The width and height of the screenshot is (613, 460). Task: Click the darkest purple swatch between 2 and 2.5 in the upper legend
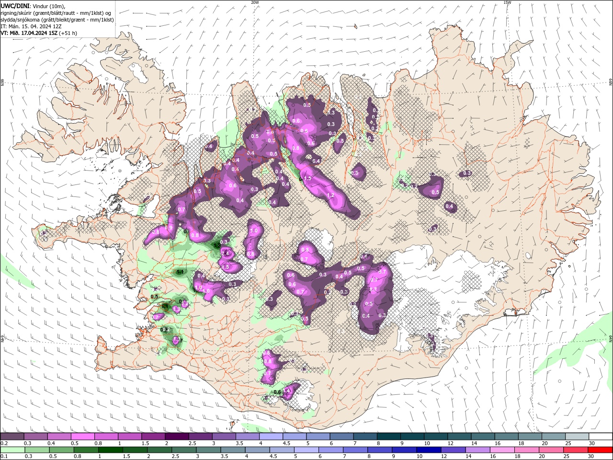pyautogui.click(x=177, y=437)
